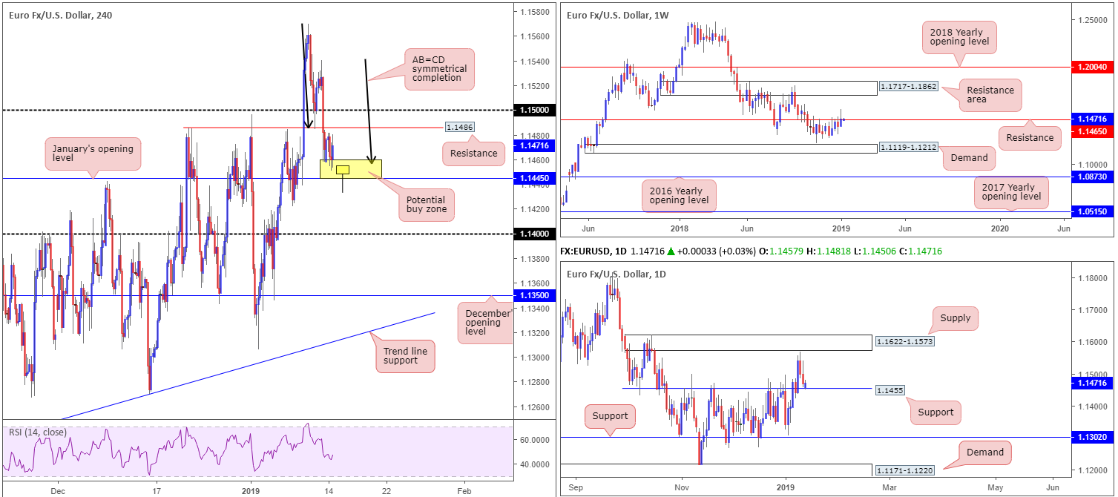1118x497 pixels.
Task: Click the red 1.20040 axis price tag
Action: pos(1092,67)
